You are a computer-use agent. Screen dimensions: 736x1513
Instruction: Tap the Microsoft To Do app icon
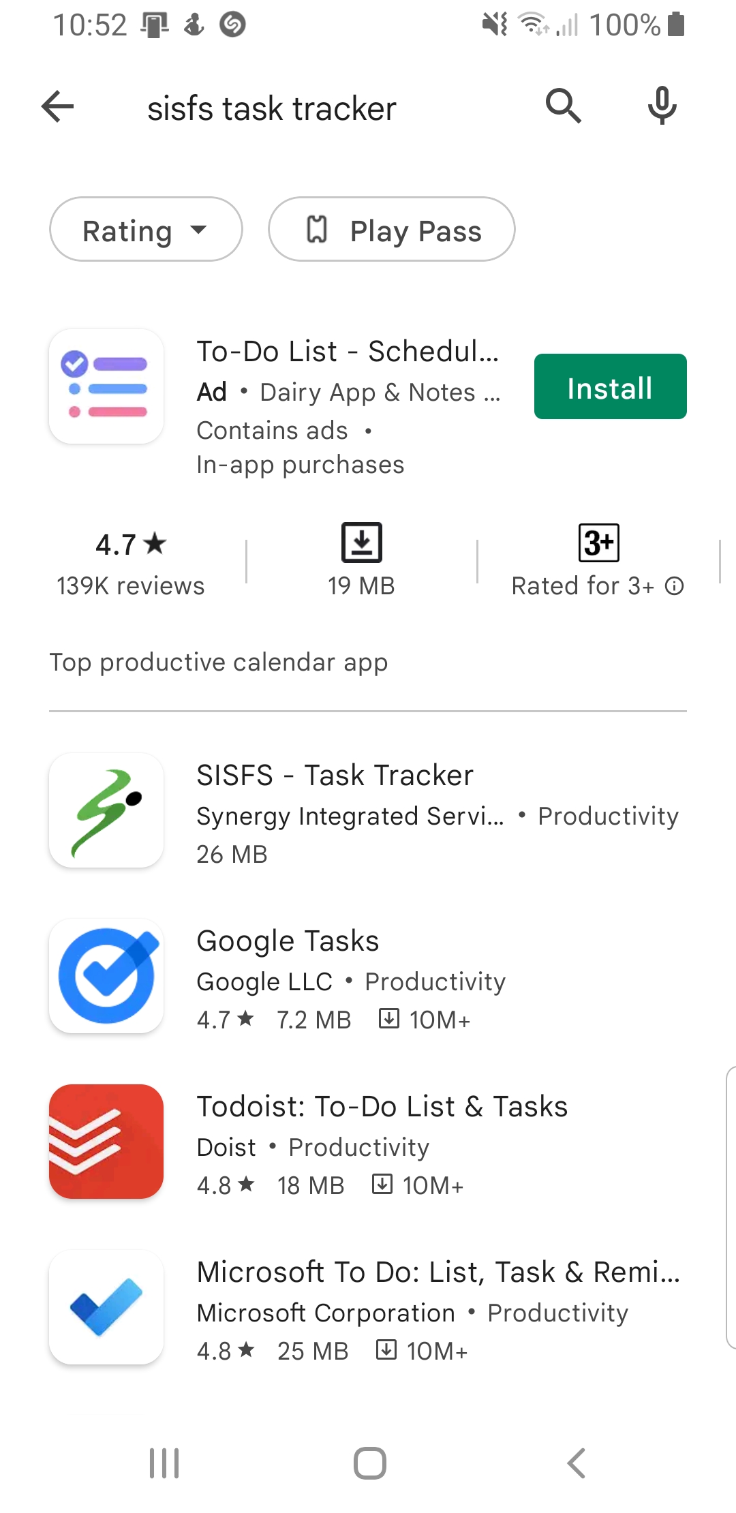point(106,1307)
